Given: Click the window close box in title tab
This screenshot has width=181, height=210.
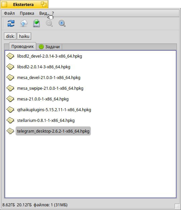Looking at the screenshot, I should click(4, 4).
